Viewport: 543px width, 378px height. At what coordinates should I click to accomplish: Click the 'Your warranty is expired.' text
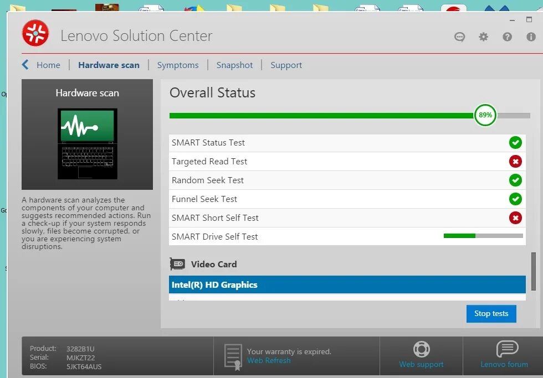289,351
